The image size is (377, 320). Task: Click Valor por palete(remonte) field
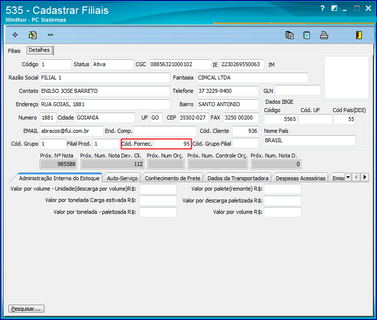click(283, 189)
